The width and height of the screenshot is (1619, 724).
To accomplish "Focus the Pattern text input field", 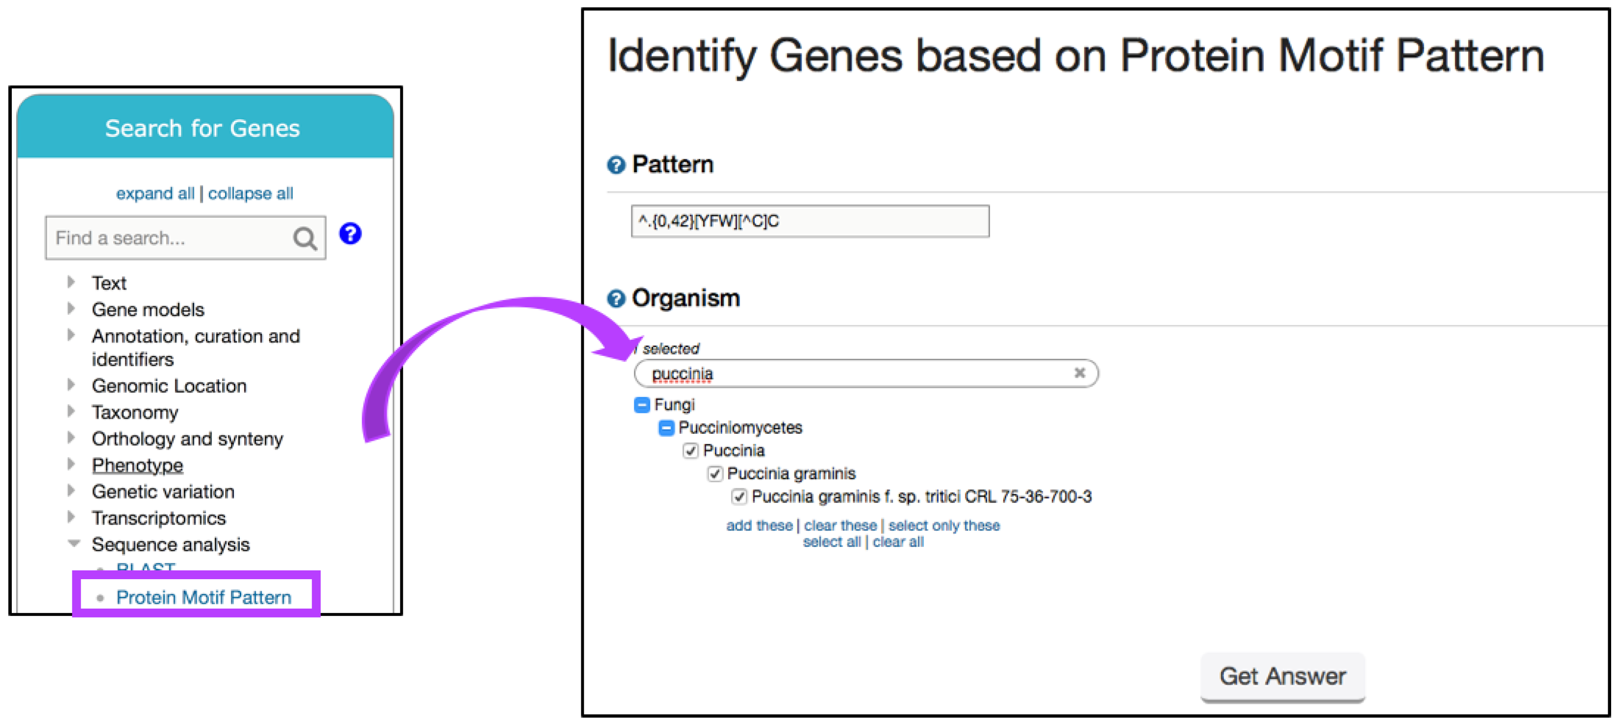I will pyautogui.click(x=810, y=222).
